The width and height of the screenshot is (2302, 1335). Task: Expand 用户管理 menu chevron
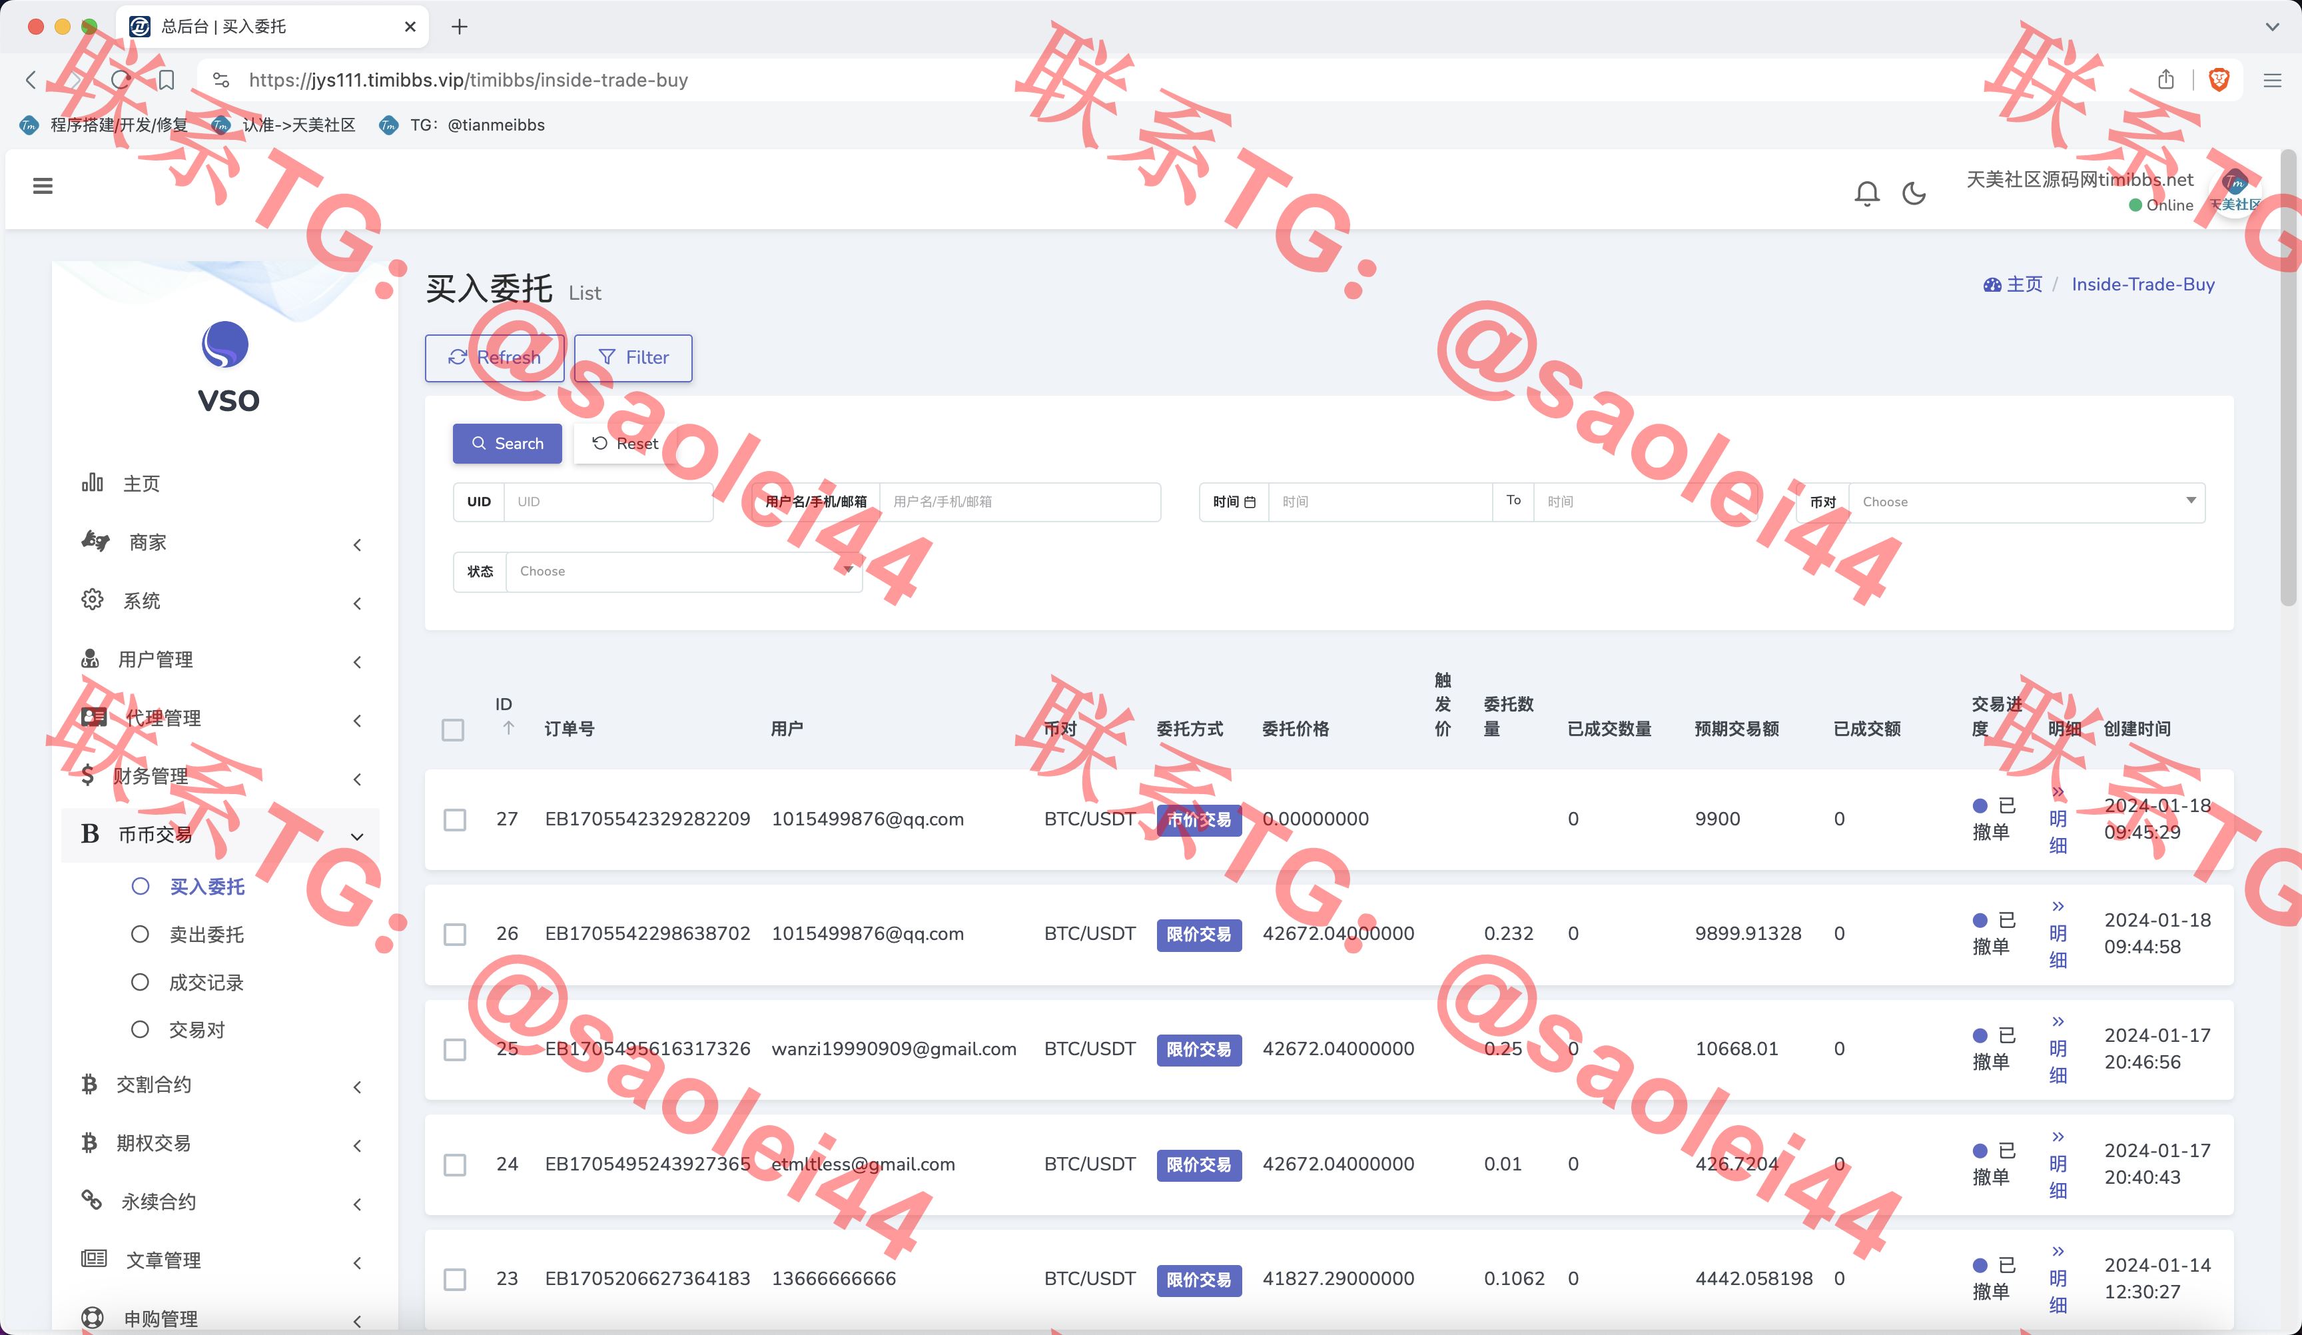(357, 662)
